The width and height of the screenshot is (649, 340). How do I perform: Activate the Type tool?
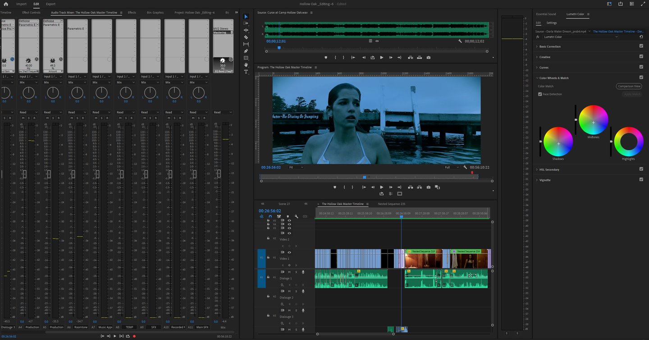point(246,72)
